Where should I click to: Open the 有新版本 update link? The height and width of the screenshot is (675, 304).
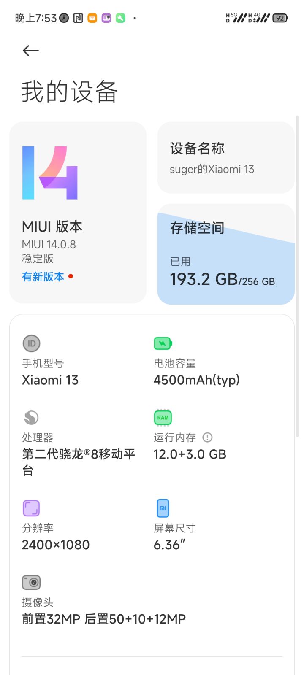coord(43,277)
